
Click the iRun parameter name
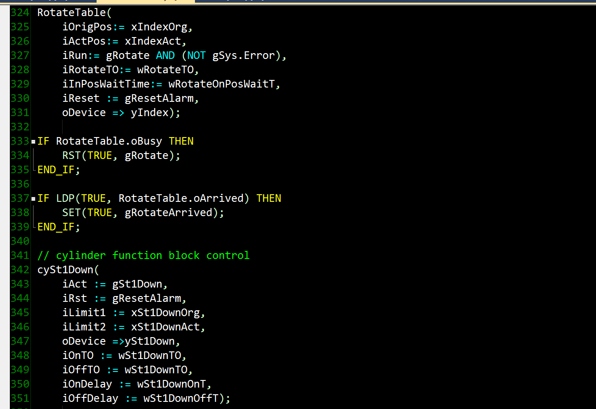click(x=75, y=55)
